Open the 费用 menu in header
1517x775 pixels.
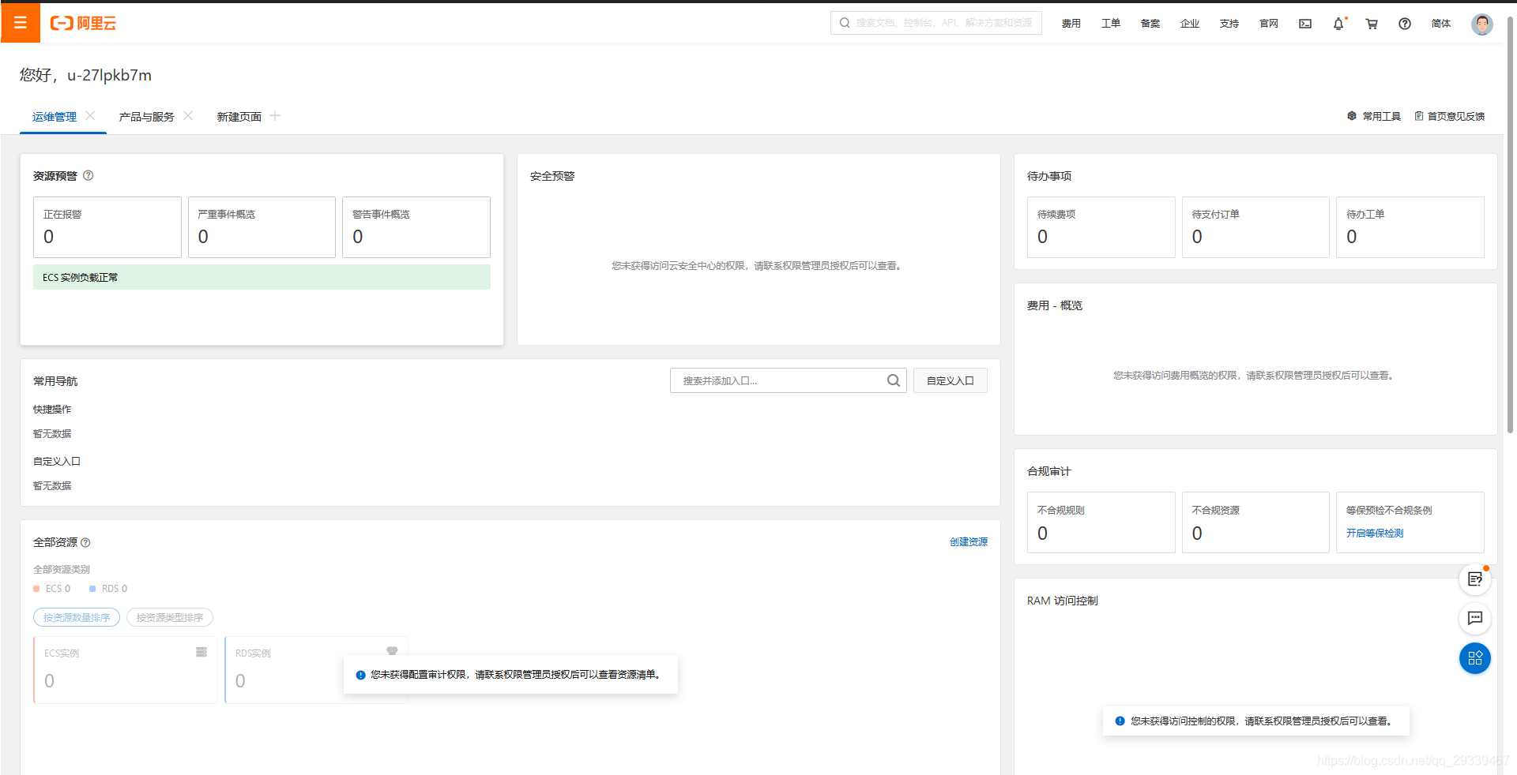1071,24
